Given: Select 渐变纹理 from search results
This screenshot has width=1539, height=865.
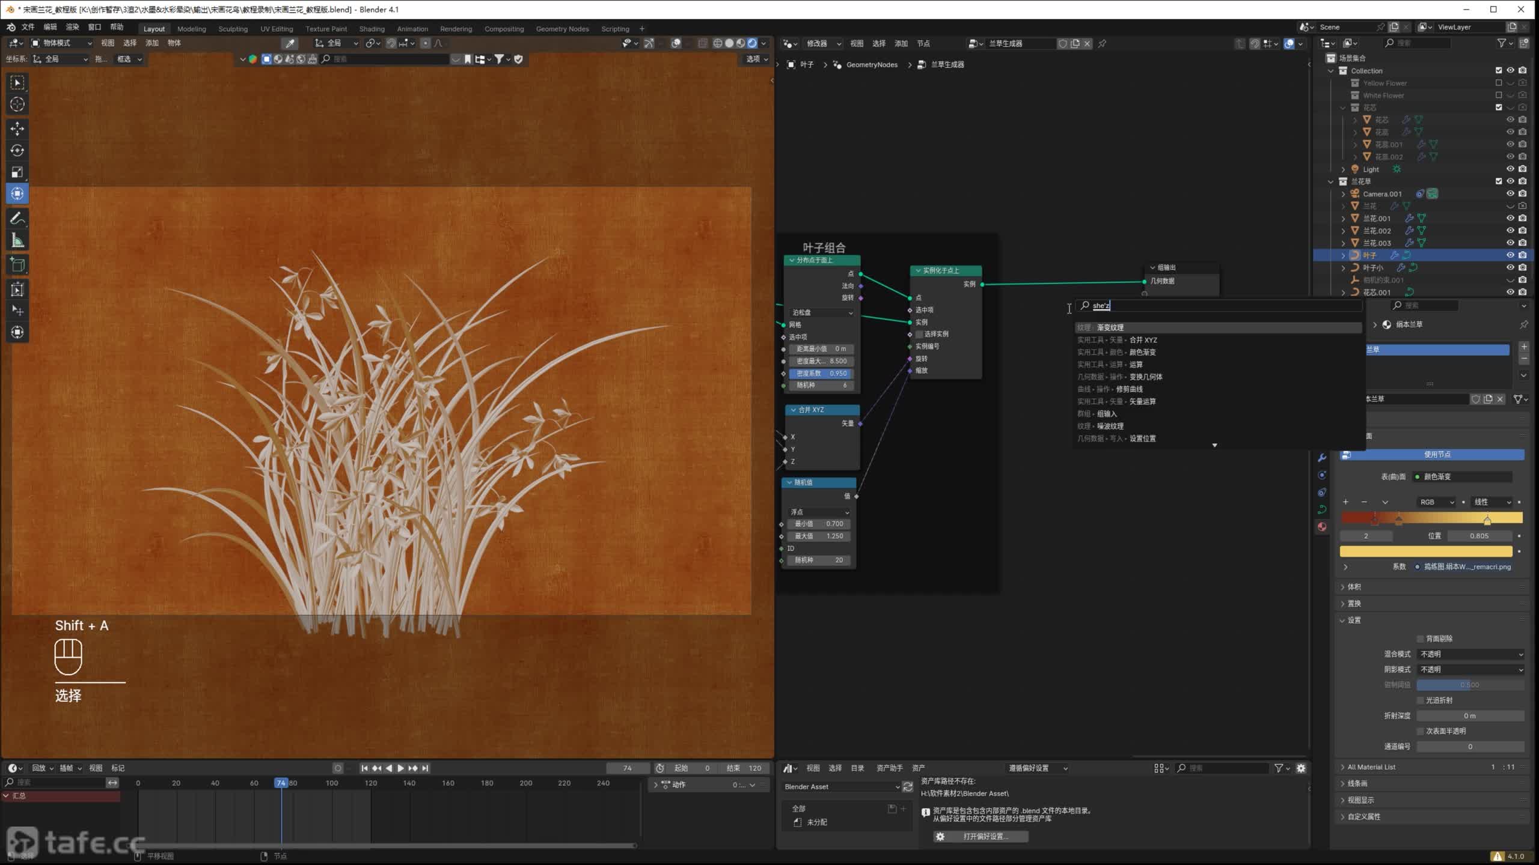Looking at the screenshot, I should coord(1110,327).
